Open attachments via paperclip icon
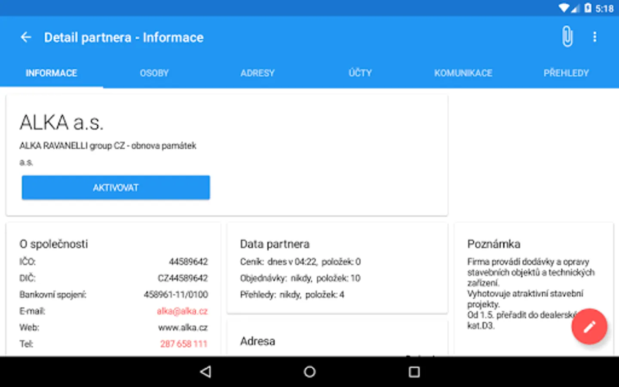 click(x=567, y=37)
